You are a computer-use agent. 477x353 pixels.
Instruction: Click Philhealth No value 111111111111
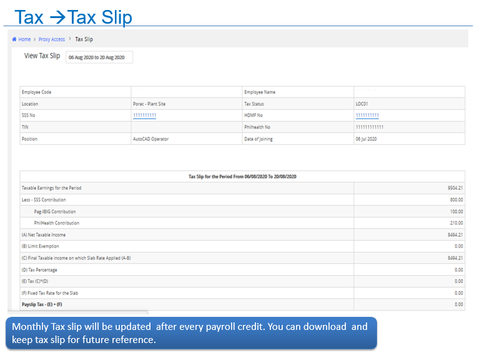pyautogui.click(x=370, y=127)
